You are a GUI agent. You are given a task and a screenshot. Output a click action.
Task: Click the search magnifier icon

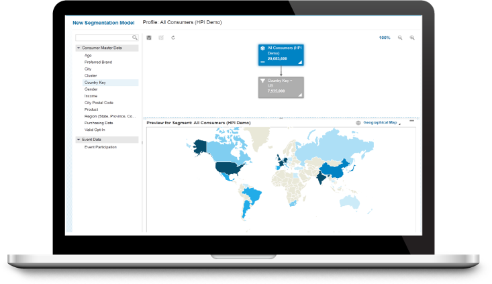click(x=135, y=38)
